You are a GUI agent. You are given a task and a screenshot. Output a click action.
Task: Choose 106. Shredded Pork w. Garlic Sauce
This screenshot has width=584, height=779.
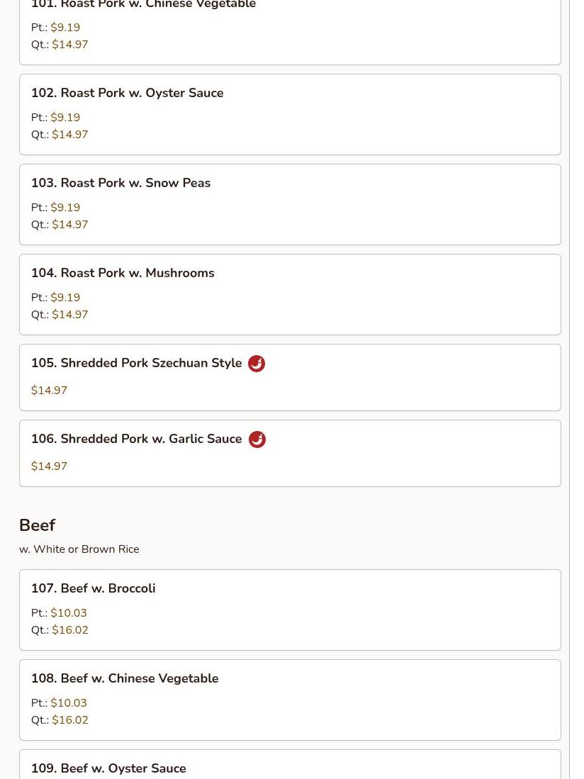click(x=290, y=454)
